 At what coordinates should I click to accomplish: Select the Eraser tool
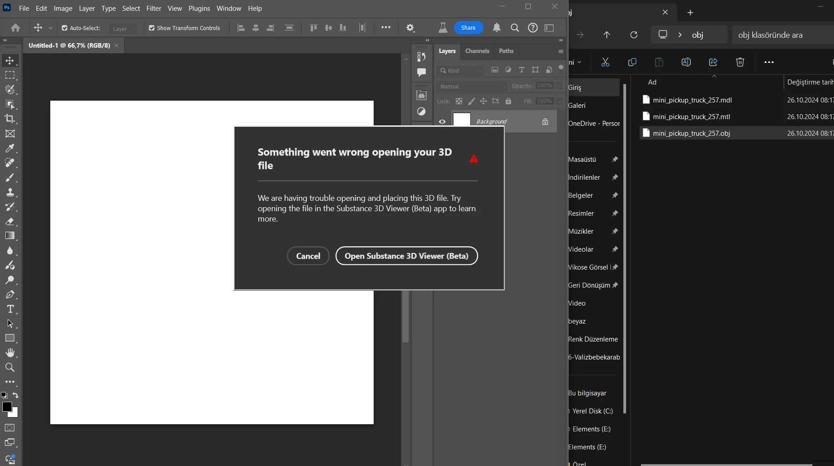10,222
